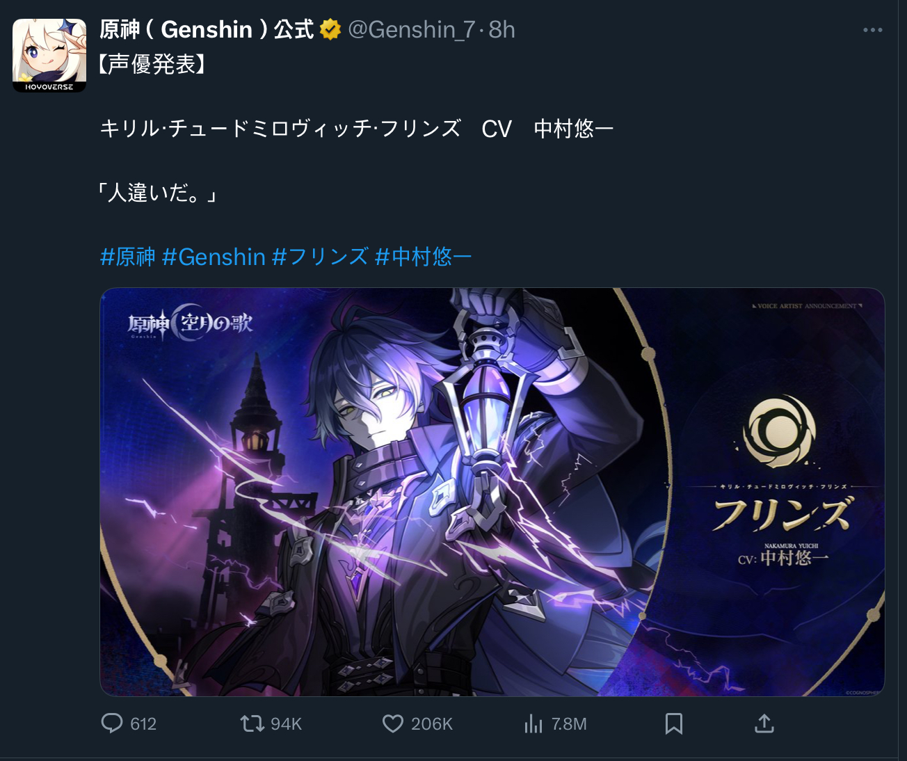Open the 8h post timestamp
The height and width of the screenshot is (761, 907).
click(501, 30)
